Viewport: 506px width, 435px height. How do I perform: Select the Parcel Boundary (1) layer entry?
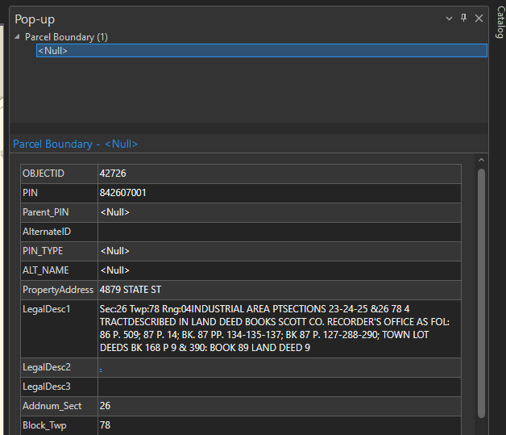pyautogui.click(x=66, y=37)
